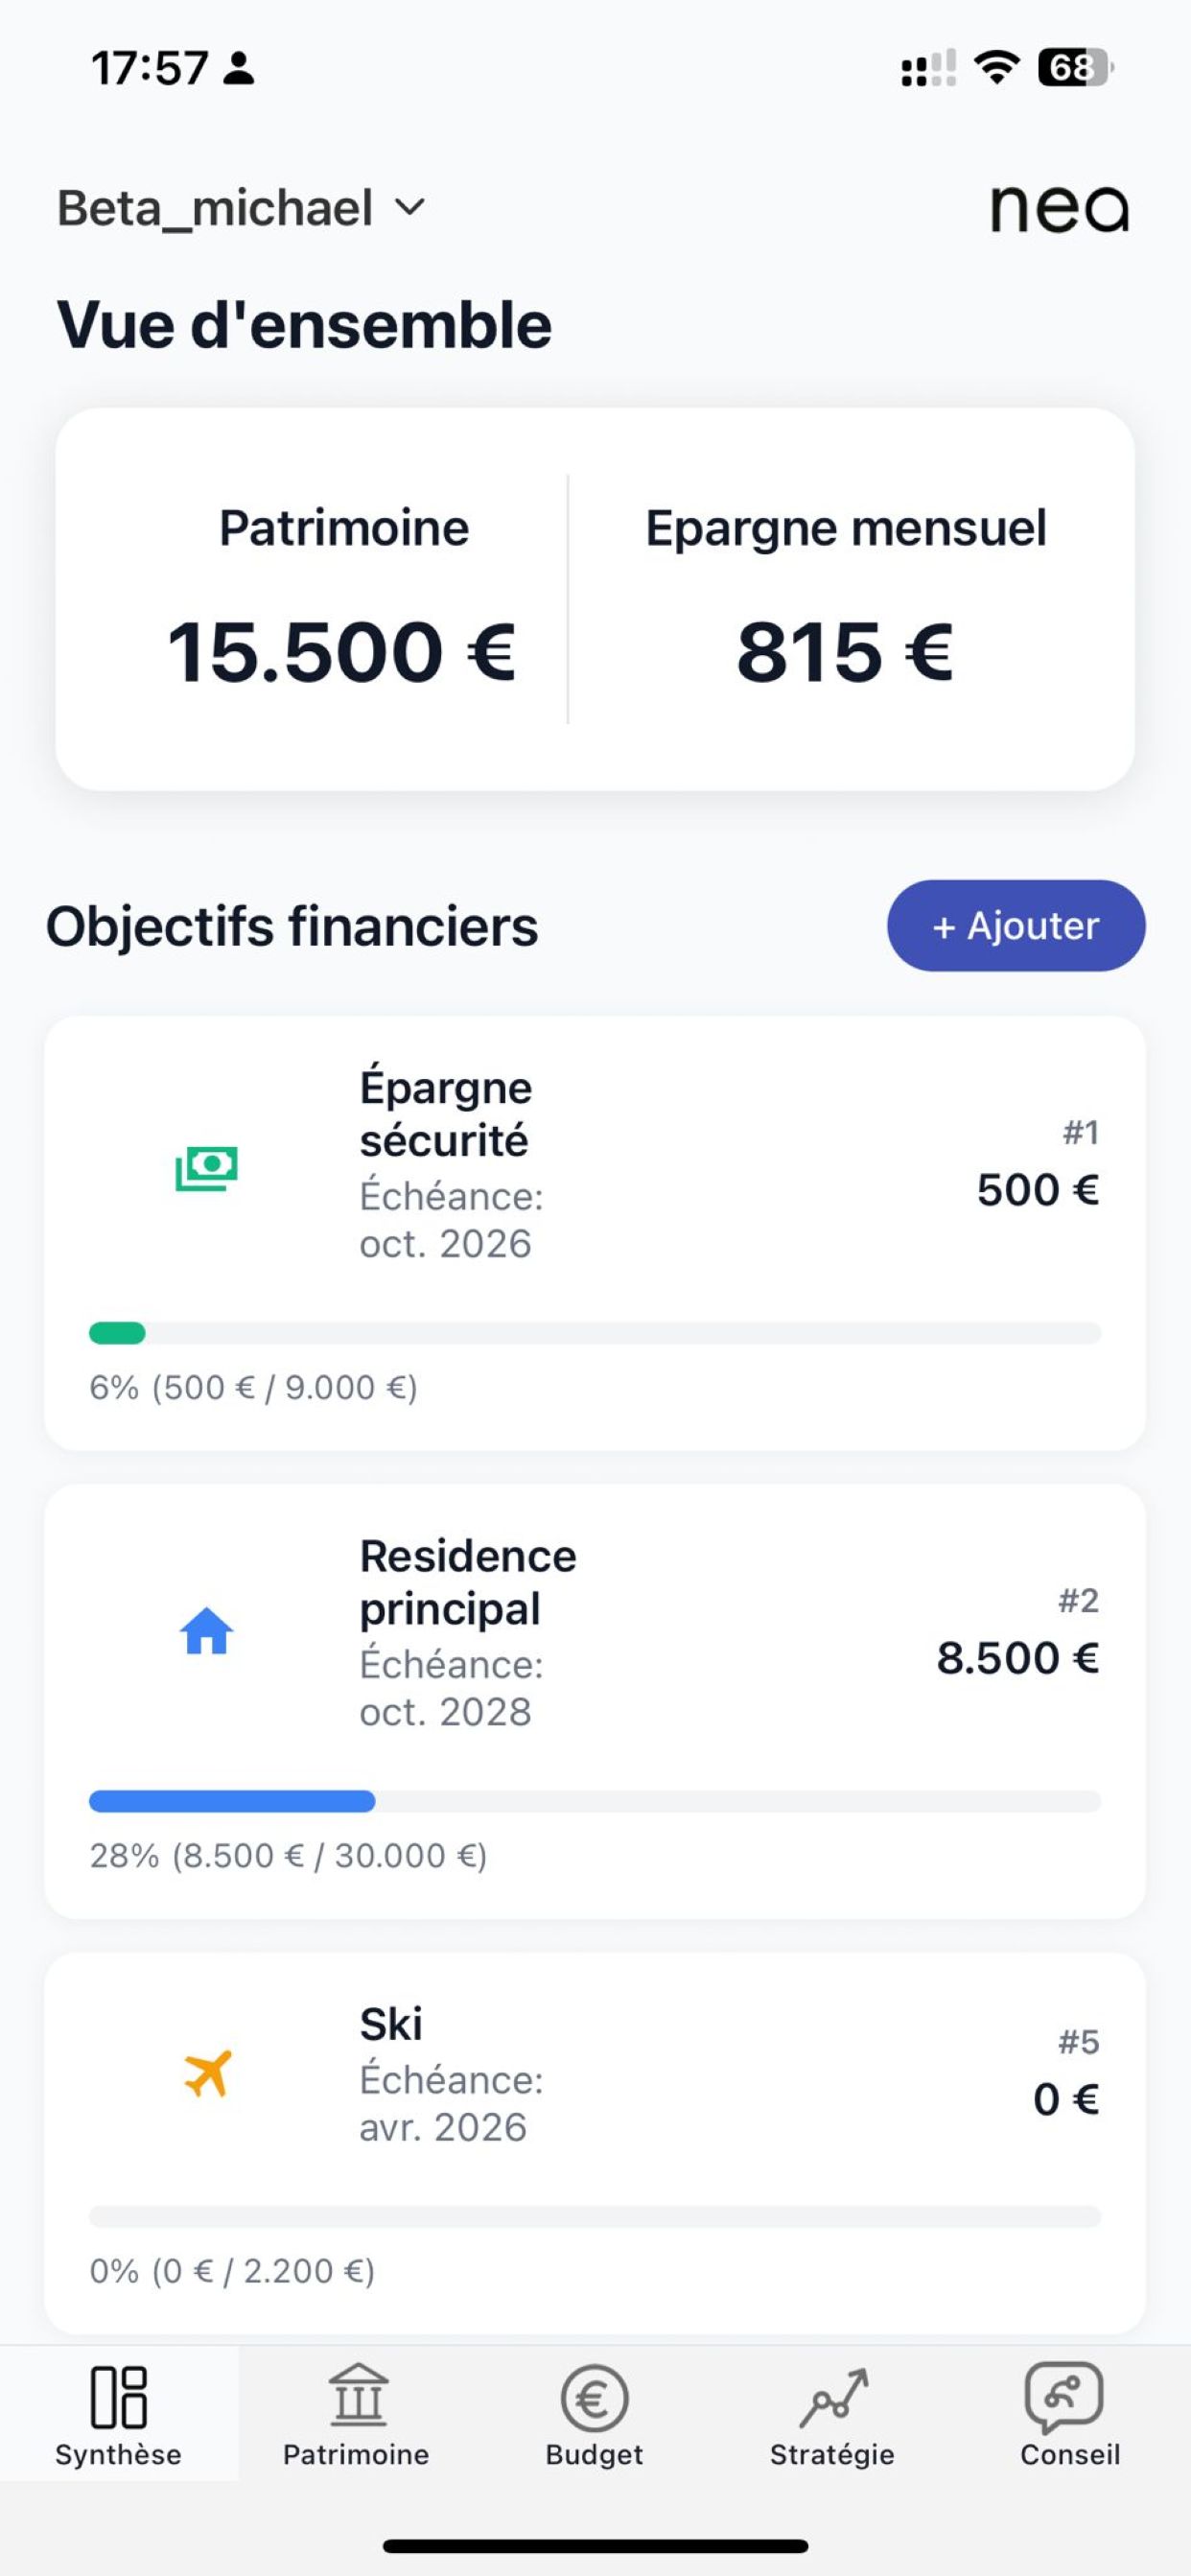Tap the orange airplane icon for Ski

[x=207, y=2073]
